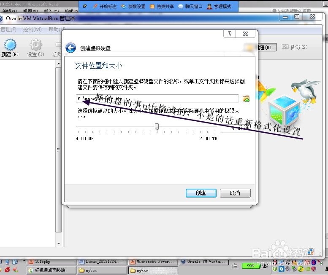Click the first mybox folder taskbar button
This screenshot has height=275, width=328.
pos(102,270)
